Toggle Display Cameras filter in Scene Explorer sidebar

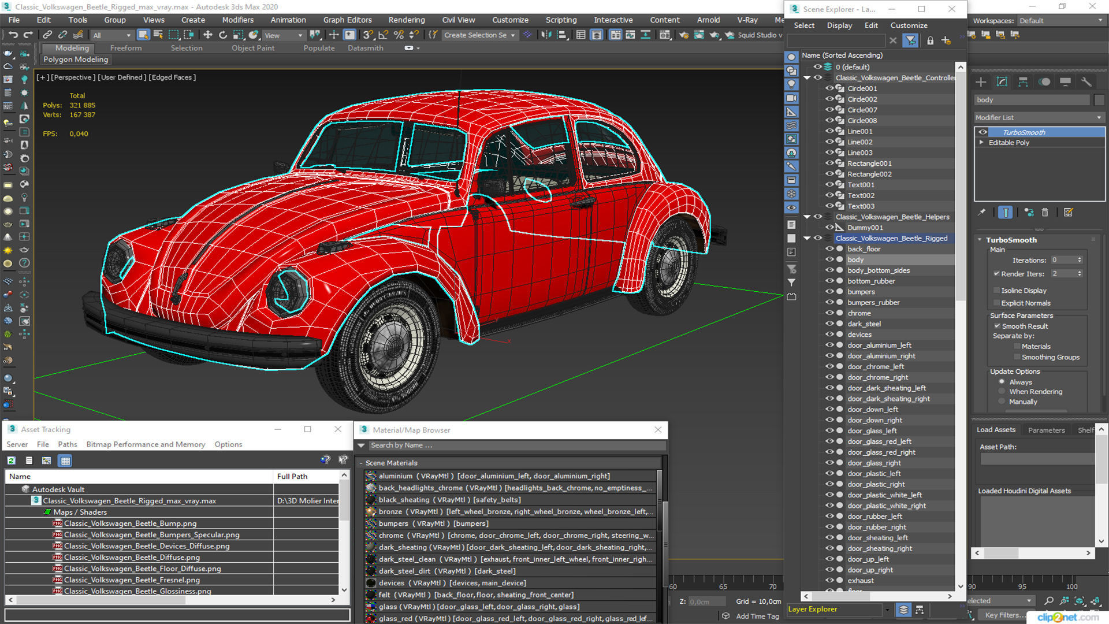click(x=791, y=98)
